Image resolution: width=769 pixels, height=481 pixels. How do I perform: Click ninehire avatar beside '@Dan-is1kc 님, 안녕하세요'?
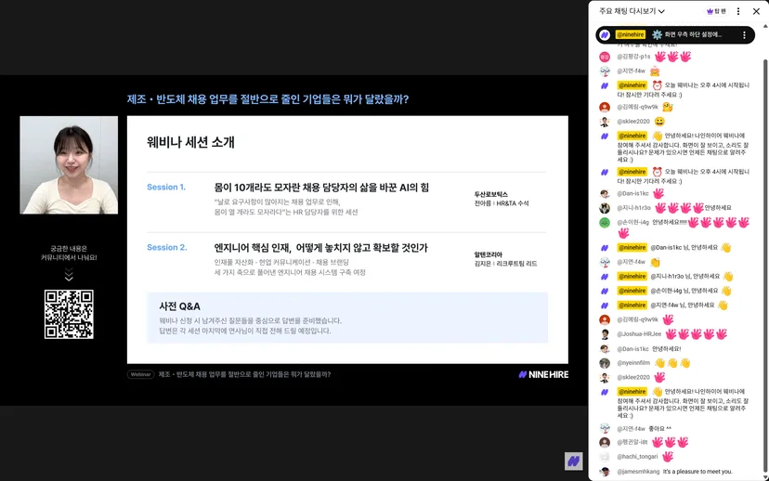[605, 248]
